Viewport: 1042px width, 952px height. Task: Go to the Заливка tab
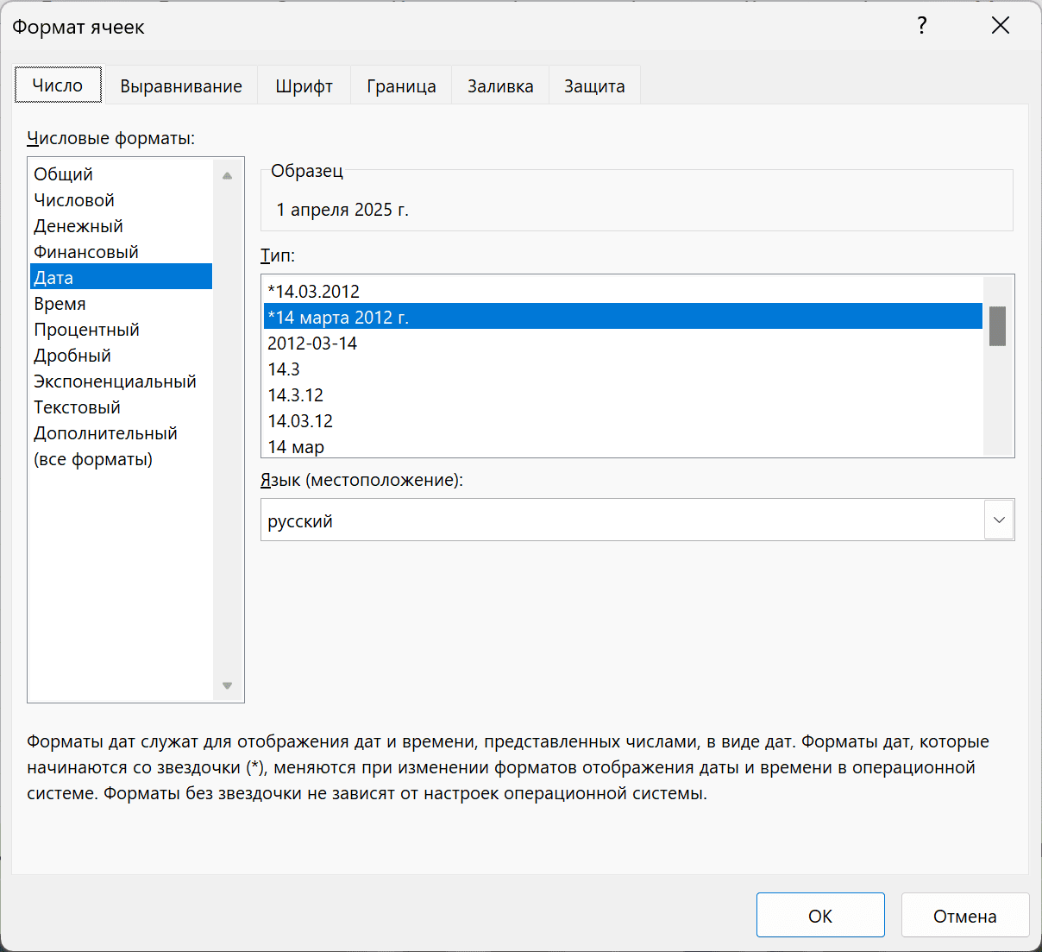tap(500, 85)
